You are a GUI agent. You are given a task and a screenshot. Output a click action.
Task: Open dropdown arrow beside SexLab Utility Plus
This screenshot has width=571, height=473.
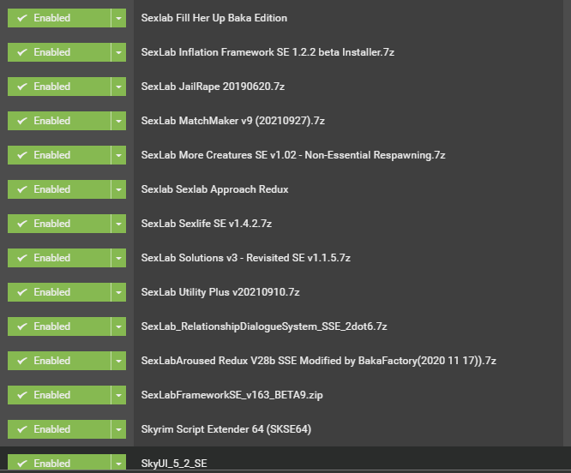click(x=118, y=292)
